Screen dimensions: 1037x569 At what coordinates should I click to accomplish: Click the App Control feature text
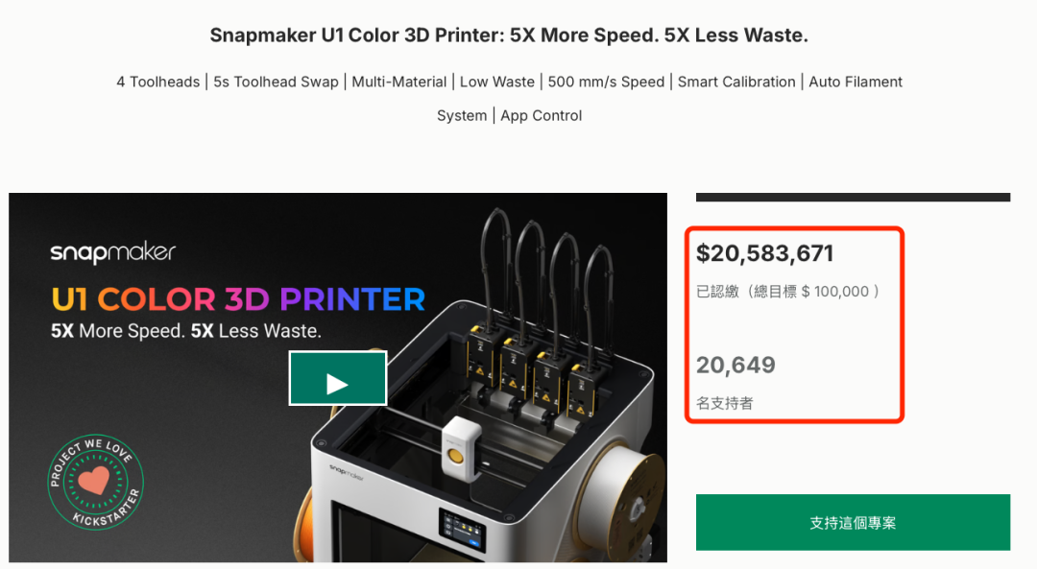(x=541, y=116)
